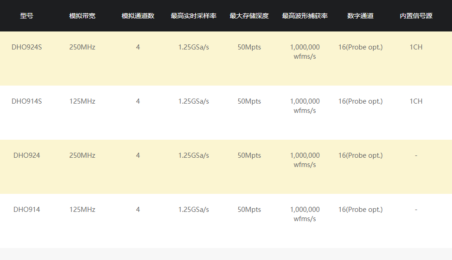This screenshot has width=452, height=260.
Task: Select the 最大存储深度 column header
Action: pyautogui.click(x=249, y=16)
